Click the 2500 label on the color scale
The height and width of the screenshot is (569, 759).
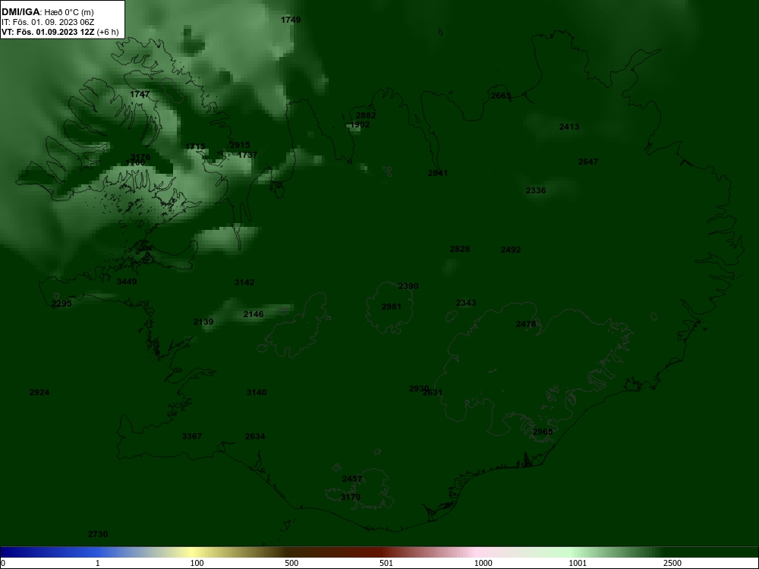tap(672, 563)
